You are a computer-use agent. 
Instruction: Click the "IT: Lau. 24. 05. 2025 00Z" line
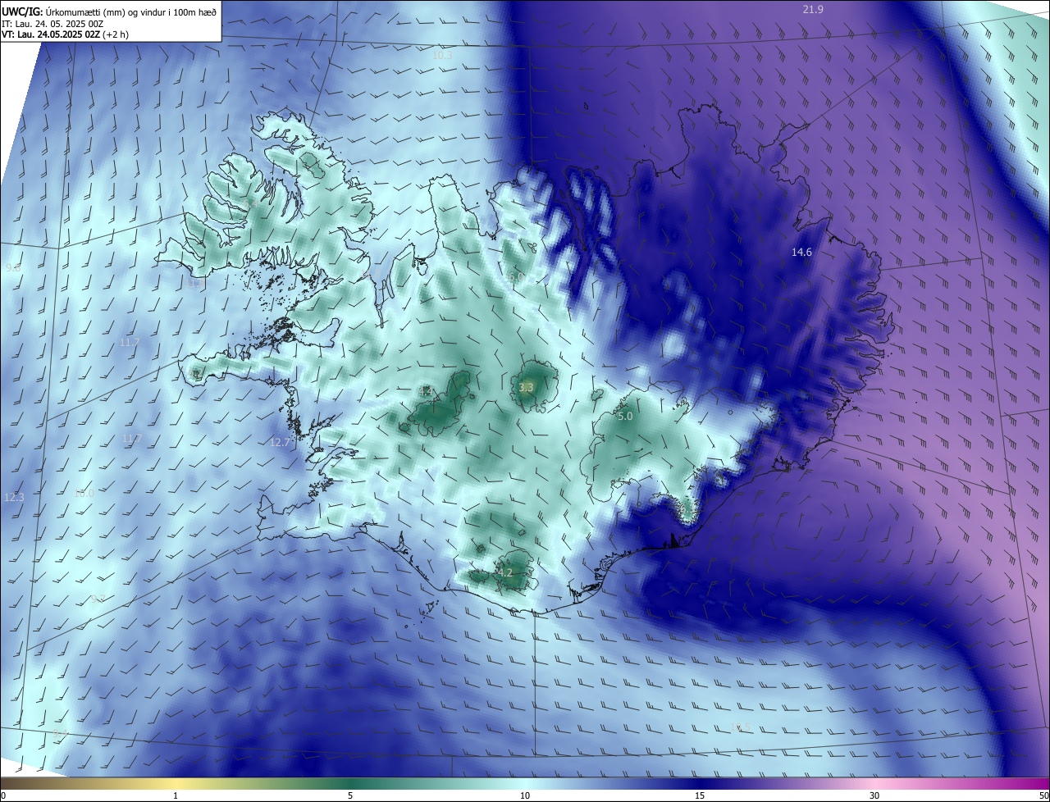pyautogui.click(x=52, y=23)
